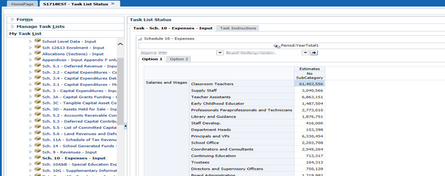Open the first blurred page dropdown

point(220,53)
